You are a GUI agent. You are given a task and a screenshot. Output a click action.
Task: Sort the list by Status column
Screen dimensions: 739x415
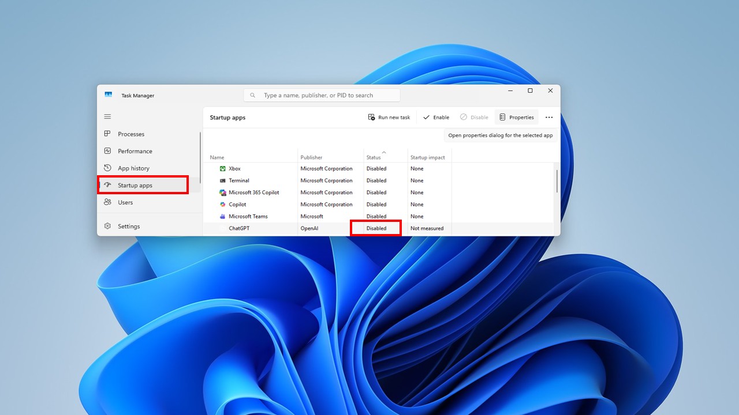pyautogui.click(x=374, y=157)
